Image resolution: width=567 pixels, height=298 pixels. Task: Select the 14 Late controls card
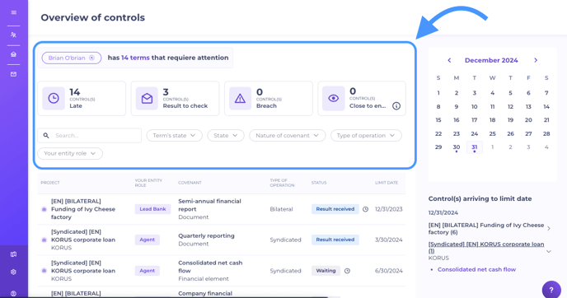click(x=82, y=98)
